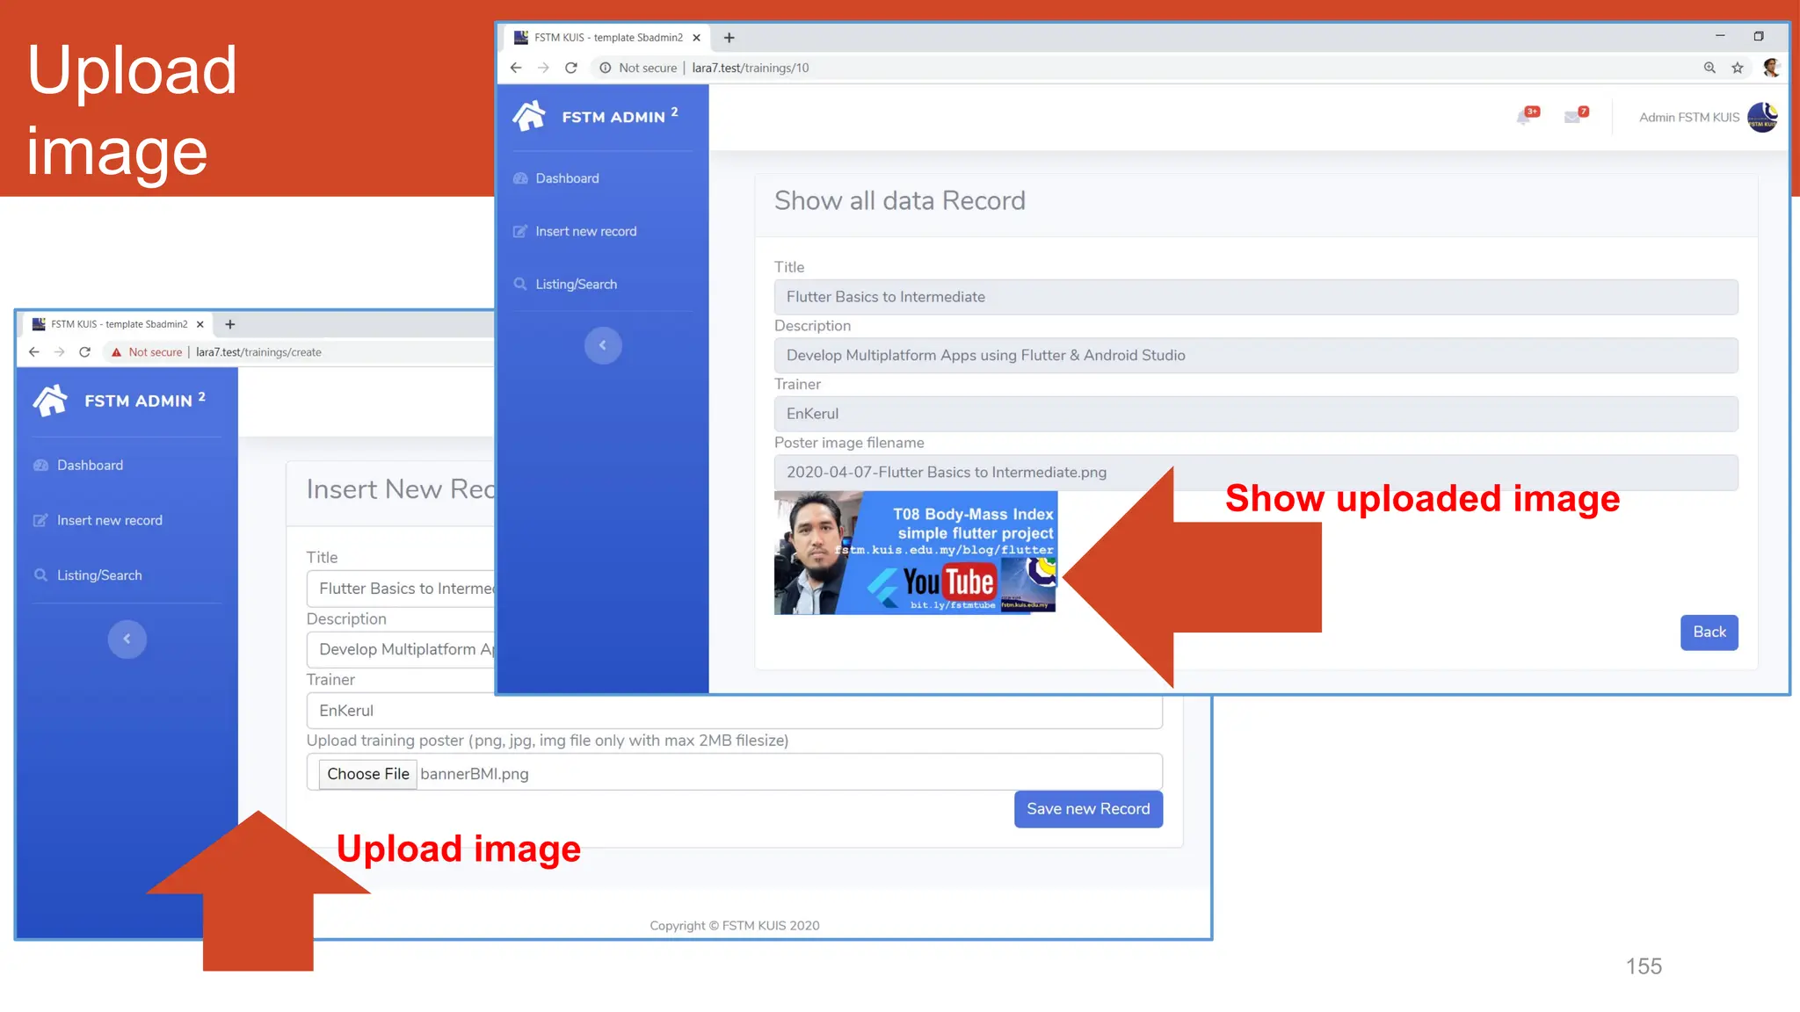Viewport: 1800px width, 1012px height.
Task: Open the zoom magnifier icon in address bar
Action: [x=1709, y=68]
